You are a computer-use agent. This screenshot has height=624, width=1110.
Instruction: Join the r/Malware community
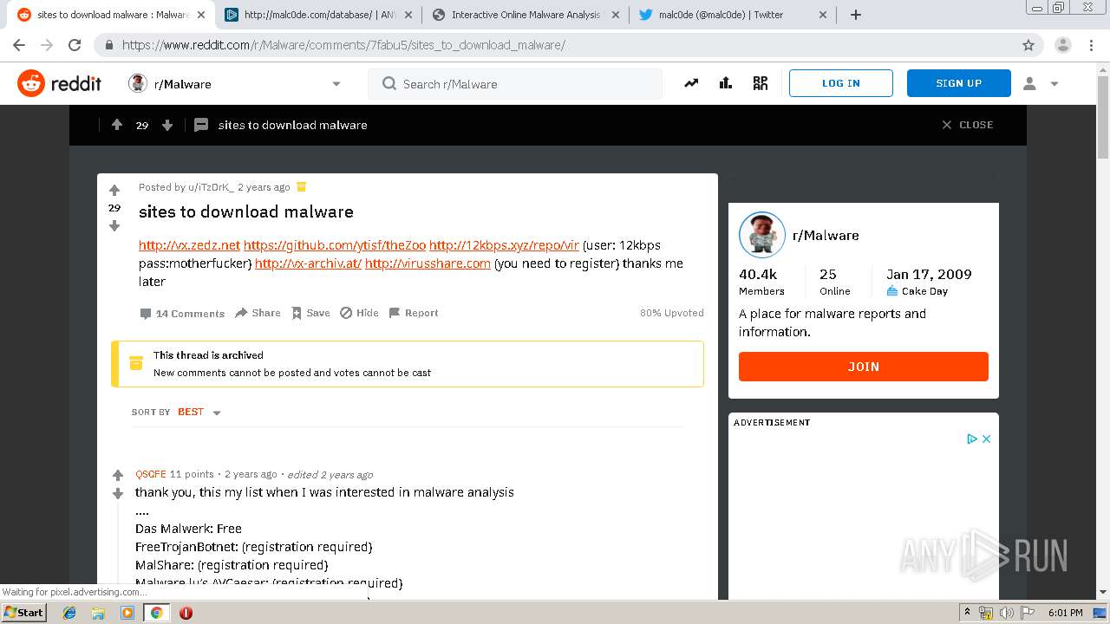pos(864,367)
